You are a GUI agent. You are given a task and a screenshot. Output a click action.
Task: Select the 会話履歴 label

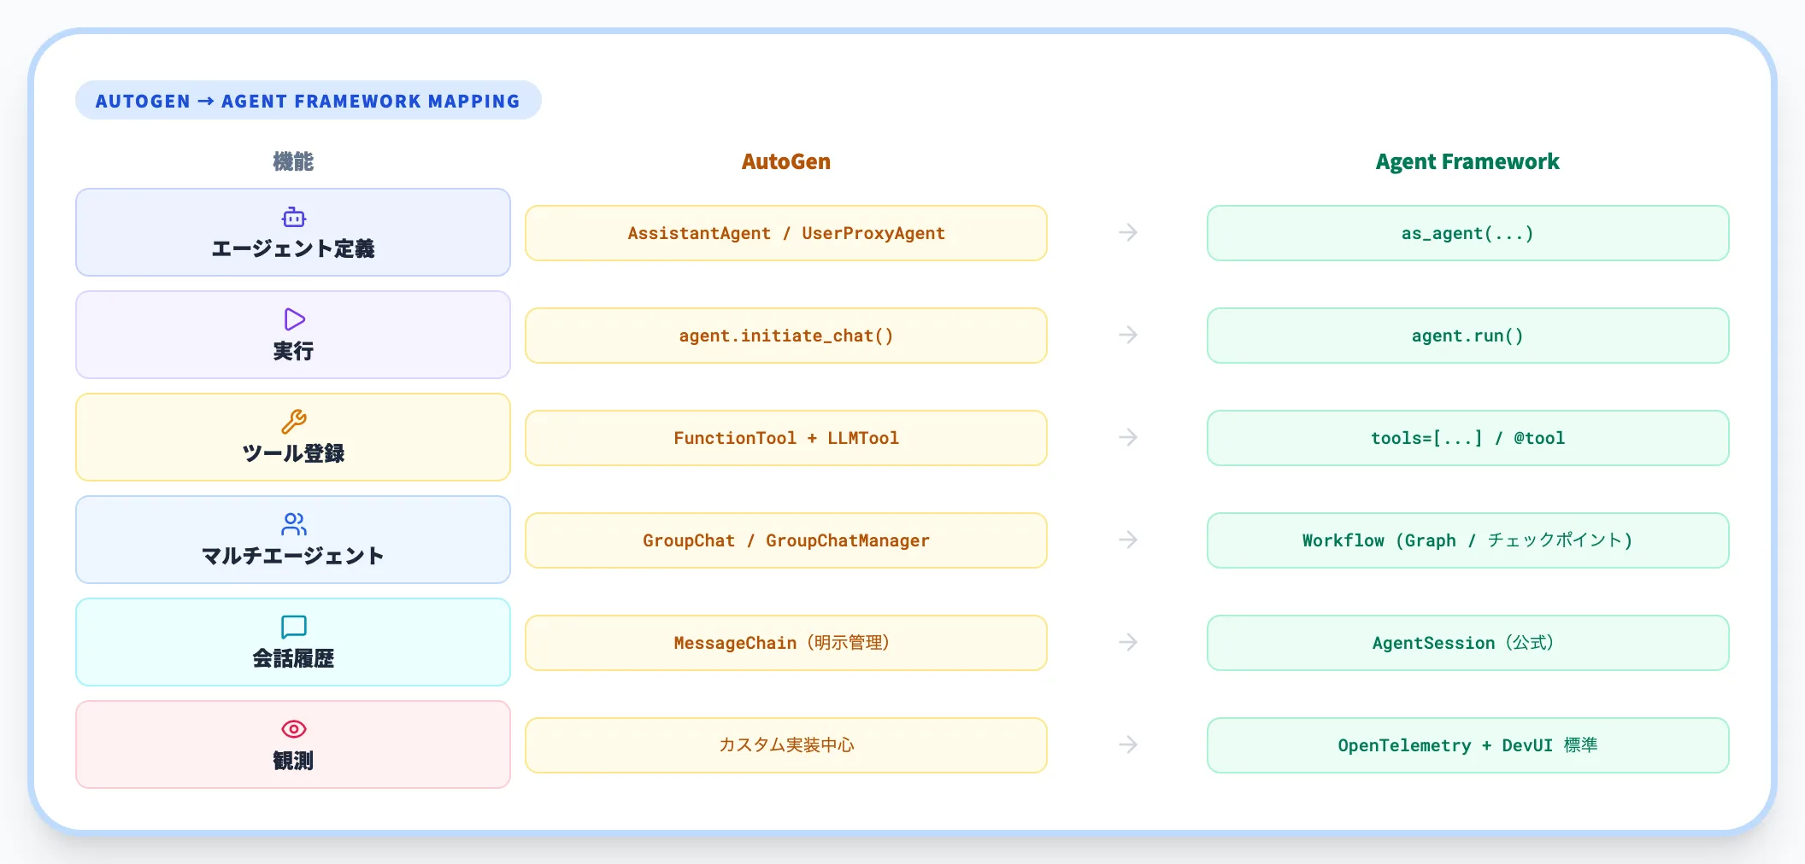pyautogui.click(x=293, y=658)
